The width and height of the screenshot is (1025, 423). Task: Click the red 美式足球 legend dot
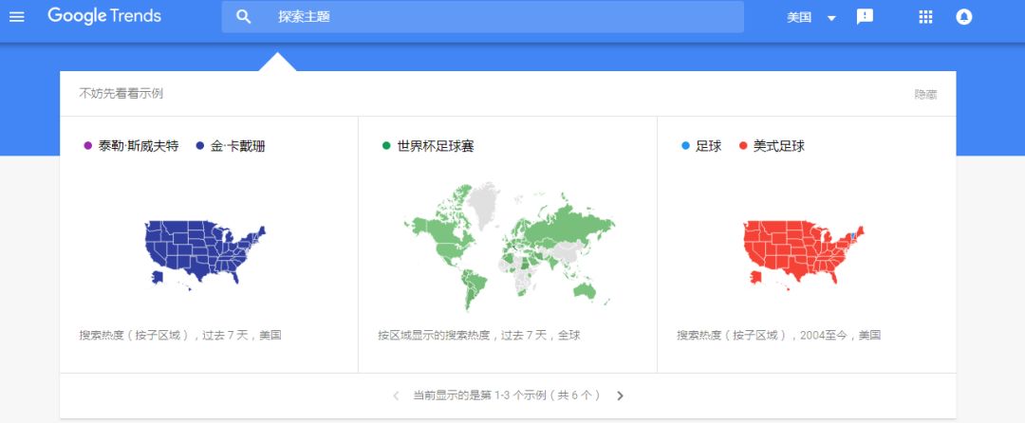click(742, 145)
